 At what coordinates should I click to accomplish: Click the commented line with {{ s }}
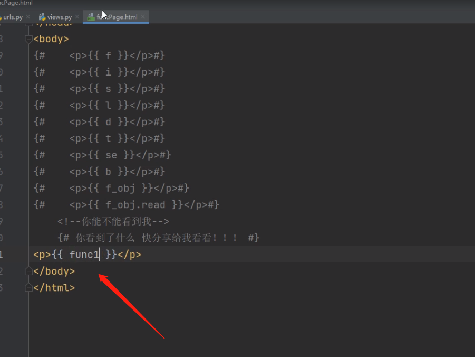point(99,89)
